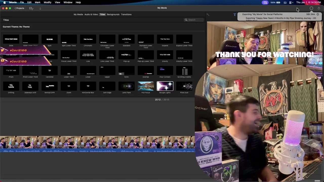Open the File menu

point(22,2)
